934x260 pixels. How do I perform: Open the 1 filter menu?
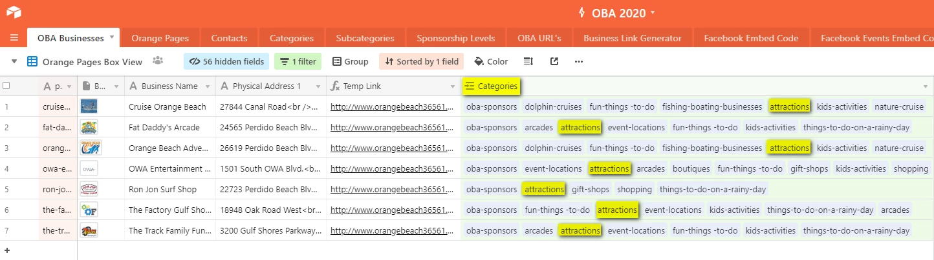298,62
